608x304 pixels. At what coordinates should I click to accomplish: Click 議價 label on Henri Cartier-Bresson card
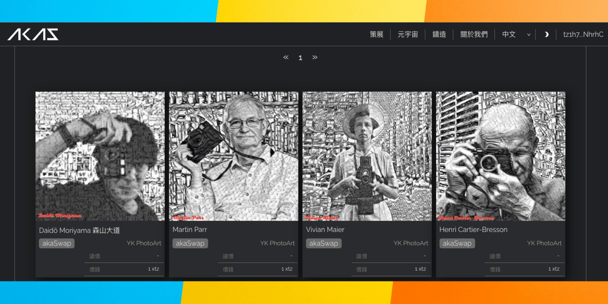[495, 256]
